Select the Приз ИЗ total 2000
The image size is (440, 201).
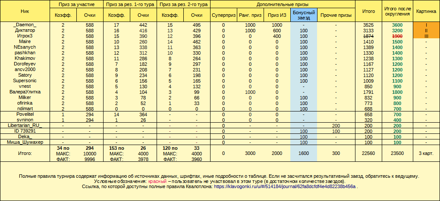click(277, 153)
